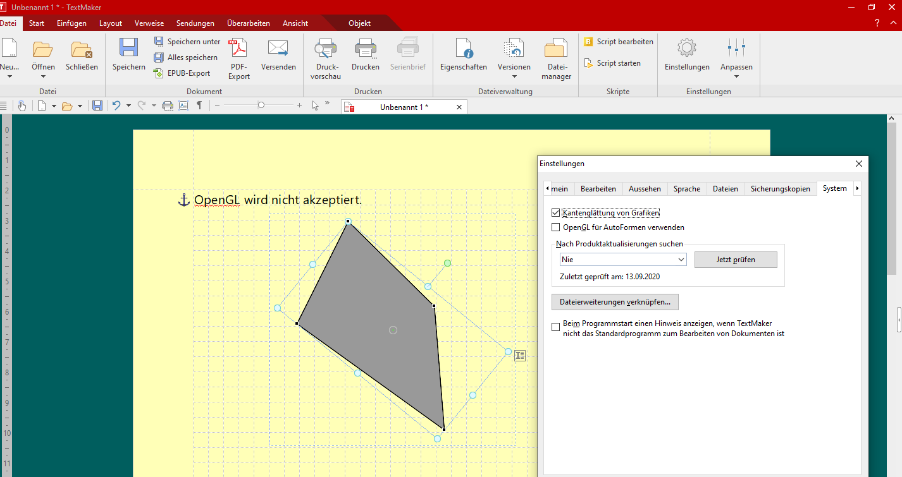The height and width of the screenshot is (477, 902).
Task: Check Beim Programmstart einen Hinweis anzeigen
Action: [x=556, y=327]
